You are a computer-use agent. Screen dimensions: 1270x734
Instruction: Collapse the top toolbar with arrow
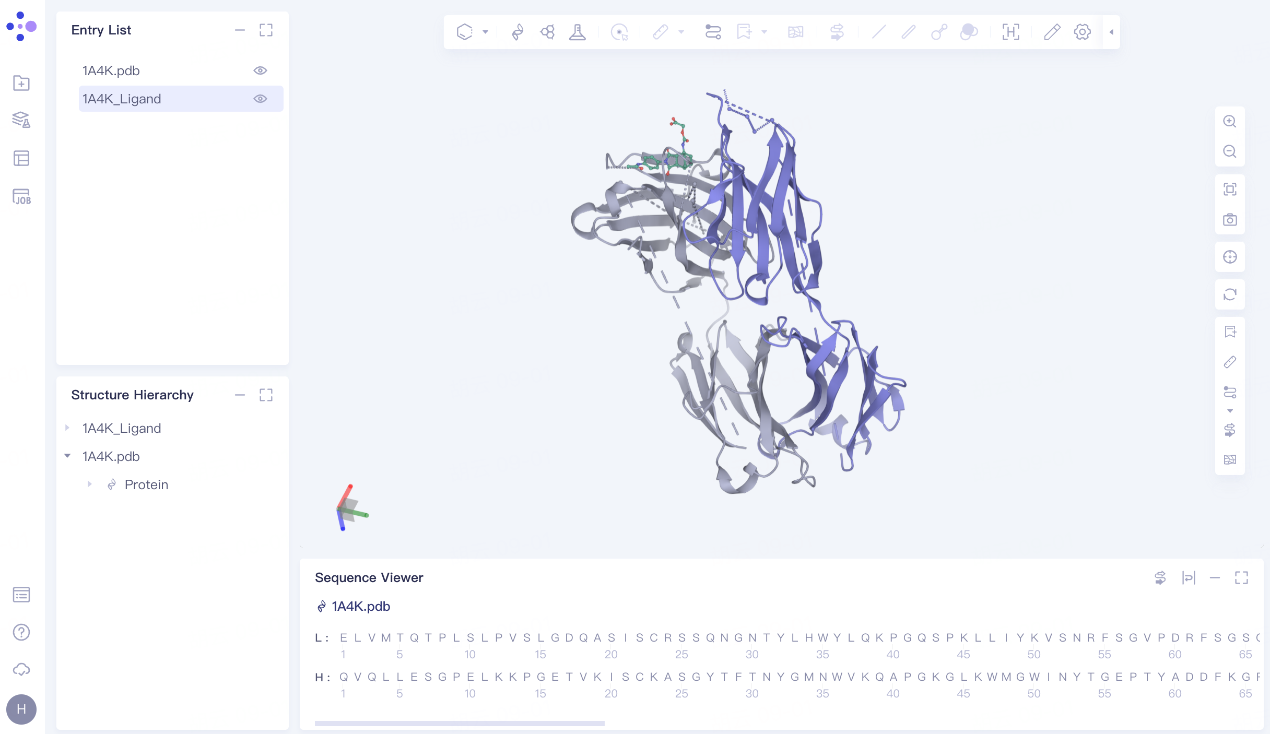1111,32
